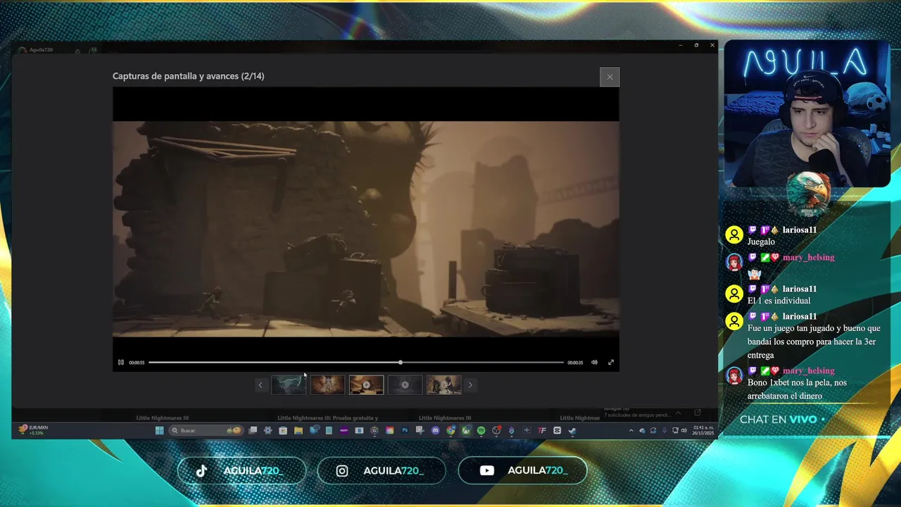Click the first mary_helsing username in chat
This screenshot has height=507, width=901.
808,257
